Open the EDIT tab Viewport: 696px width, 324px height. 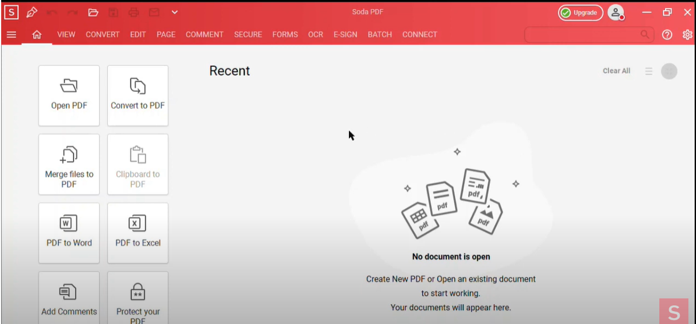point(138,34)
